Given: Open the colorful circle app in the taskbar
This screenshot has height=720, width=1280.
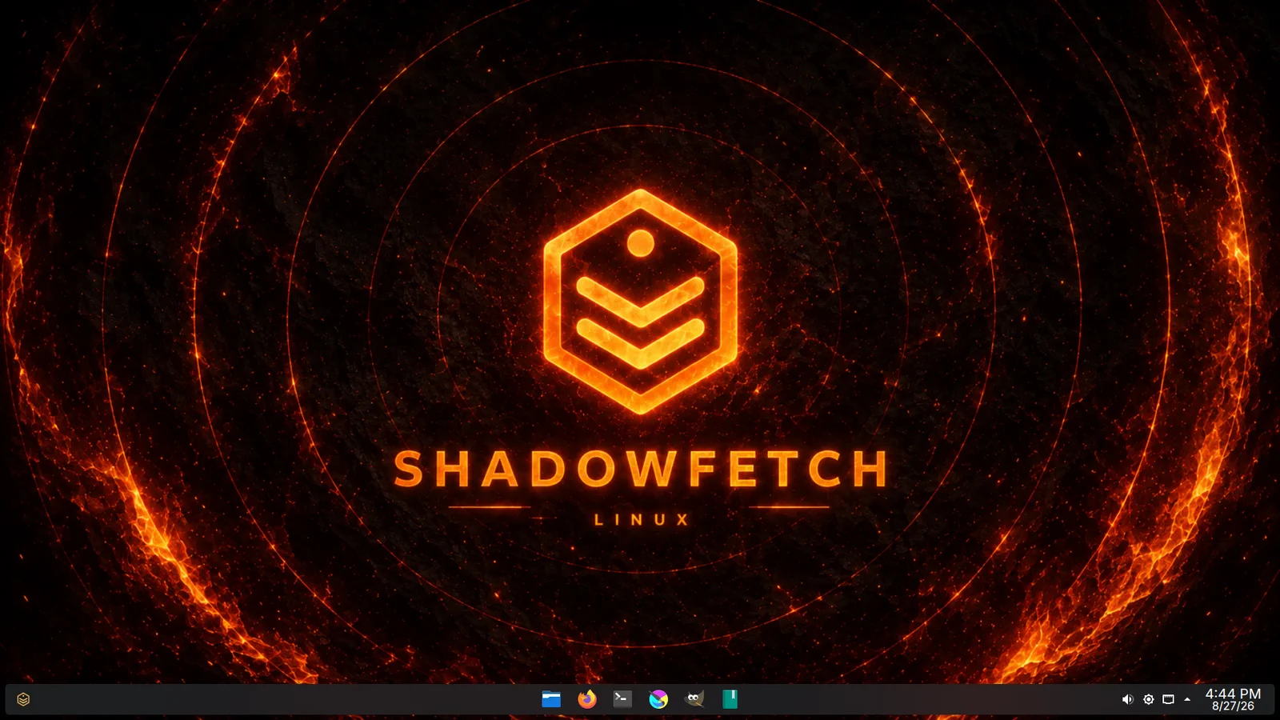Looking at the screenshot, I should (658, 699).
